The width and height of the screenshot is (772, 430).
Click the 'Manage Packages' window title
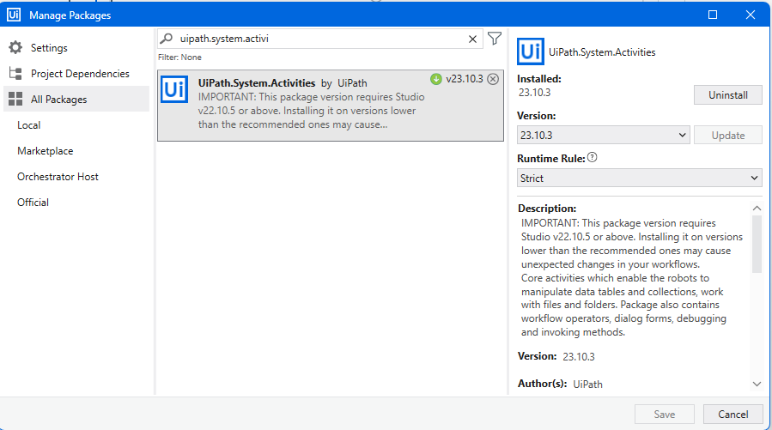pos(70,15)
